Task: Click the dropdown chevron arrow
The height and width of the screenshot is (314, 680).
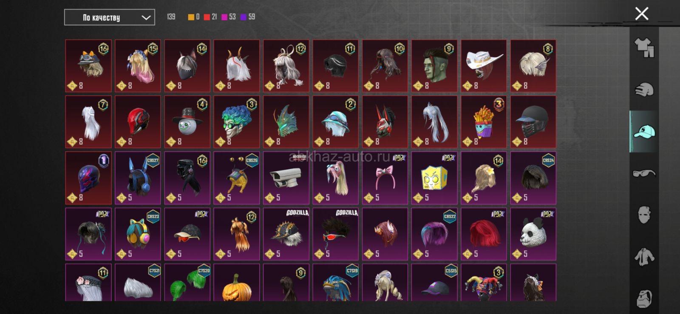Action: point(146,18)
